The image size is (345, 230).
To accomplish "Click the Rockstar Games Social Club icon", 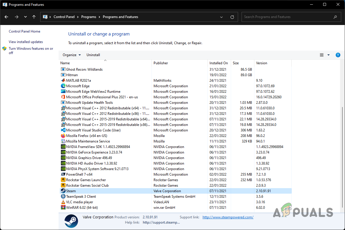I will 63,185.
